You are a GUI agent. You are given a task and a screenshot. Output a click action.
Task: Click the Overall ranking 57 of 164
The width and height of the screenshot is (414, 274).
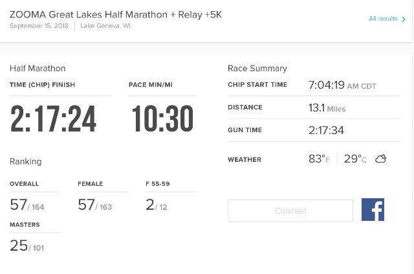27,205
